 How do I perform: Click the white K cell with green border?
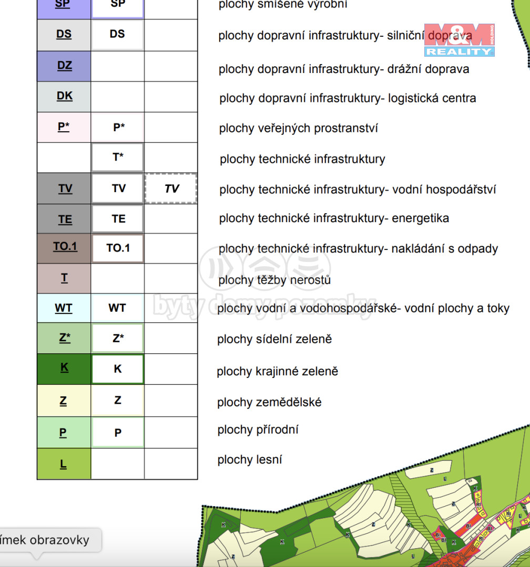pyautogui.click(x=118, y=369)
